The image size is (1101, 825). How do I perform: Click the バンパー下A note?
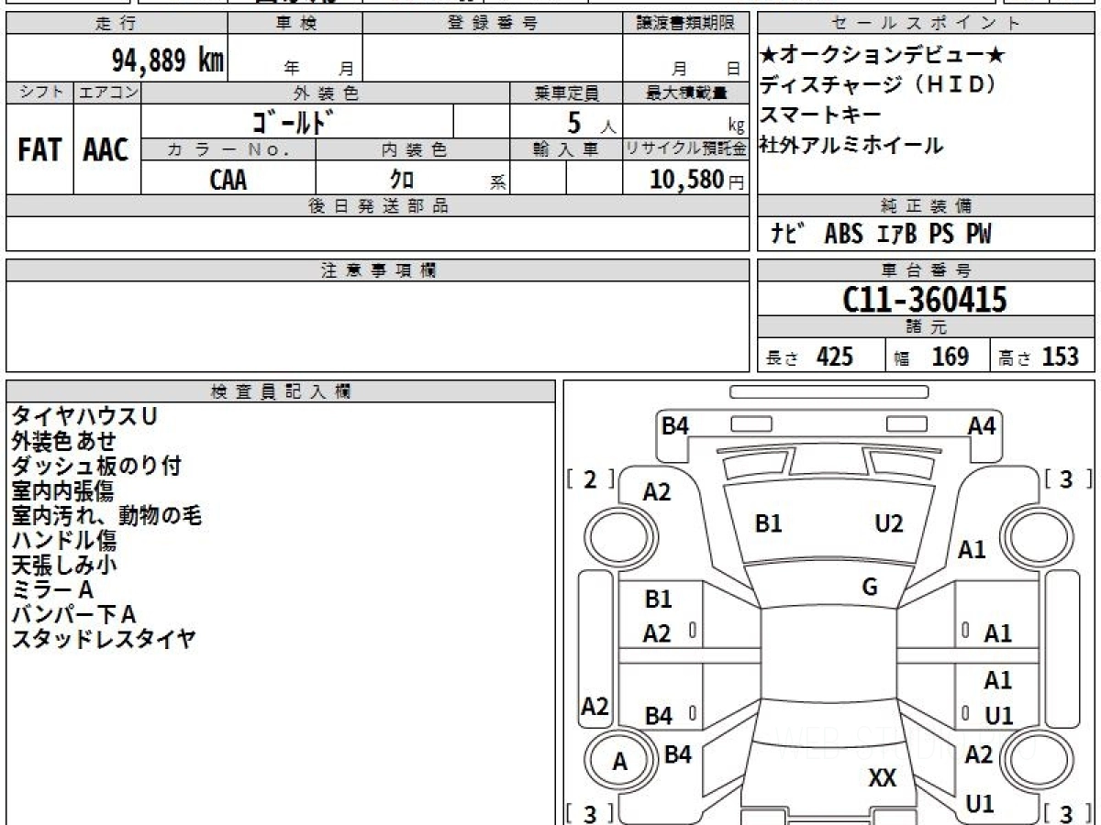(73, 614)
